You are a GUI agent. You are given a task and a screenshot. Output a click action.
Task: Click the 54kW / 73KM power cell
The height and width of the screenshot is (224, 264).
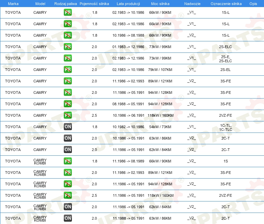(x=160, y=127)
